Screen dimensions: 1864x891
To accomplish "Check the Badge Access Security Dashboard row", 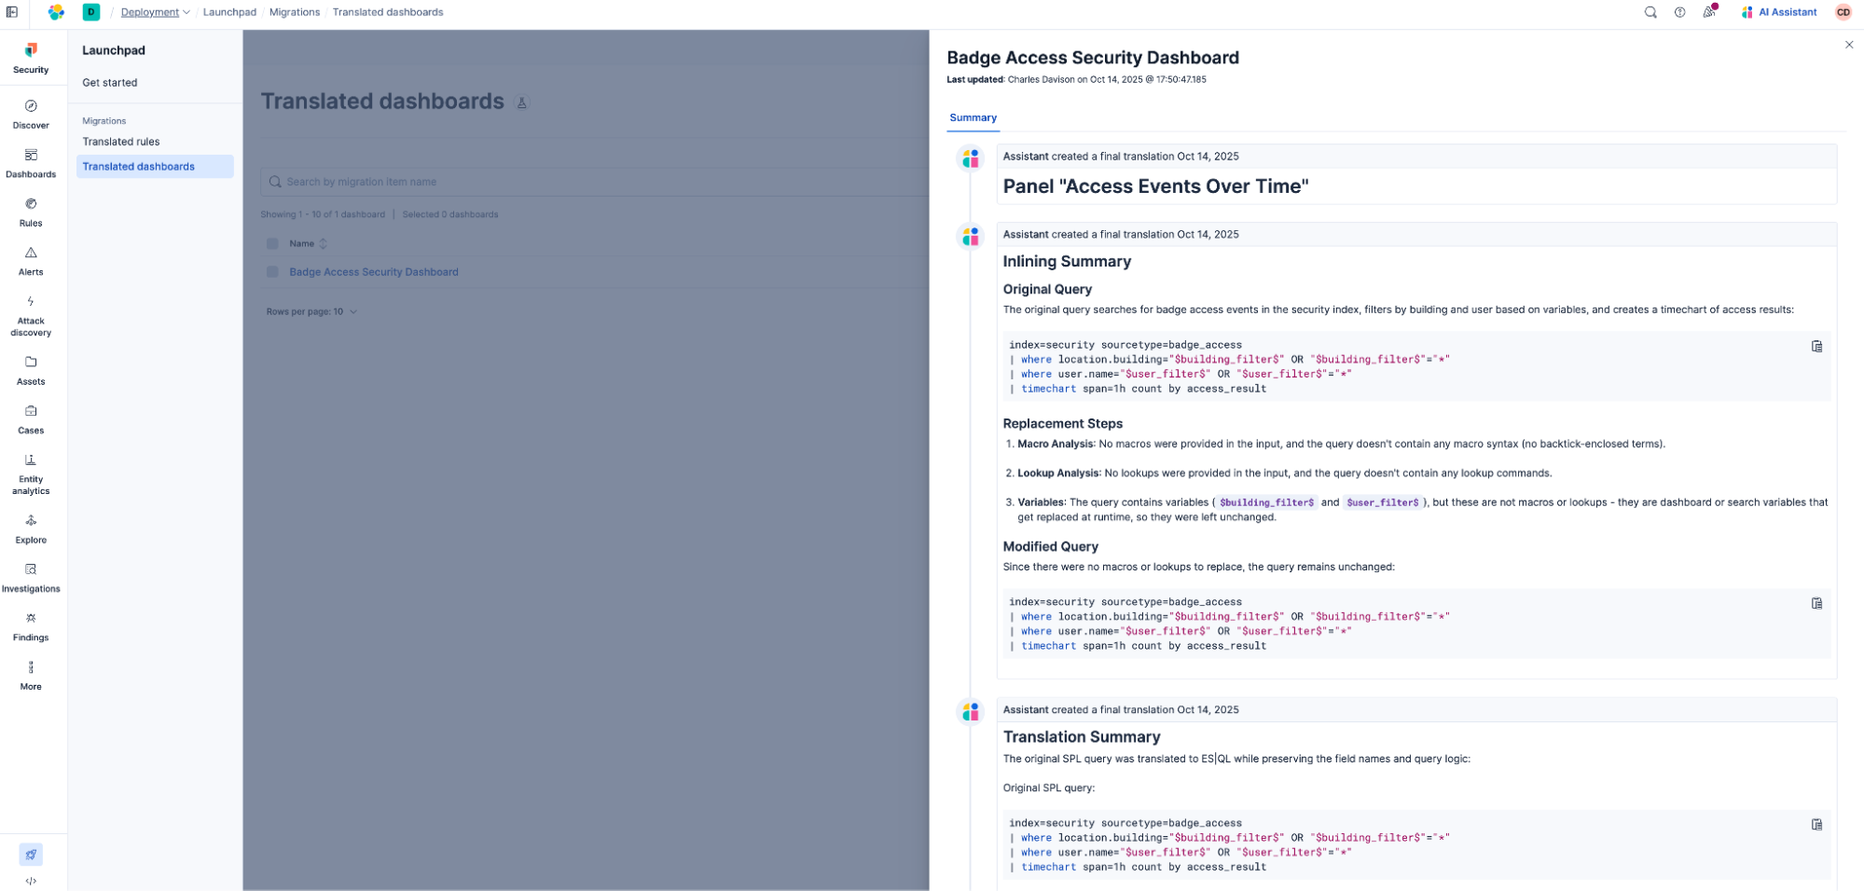I will [272, 271].
